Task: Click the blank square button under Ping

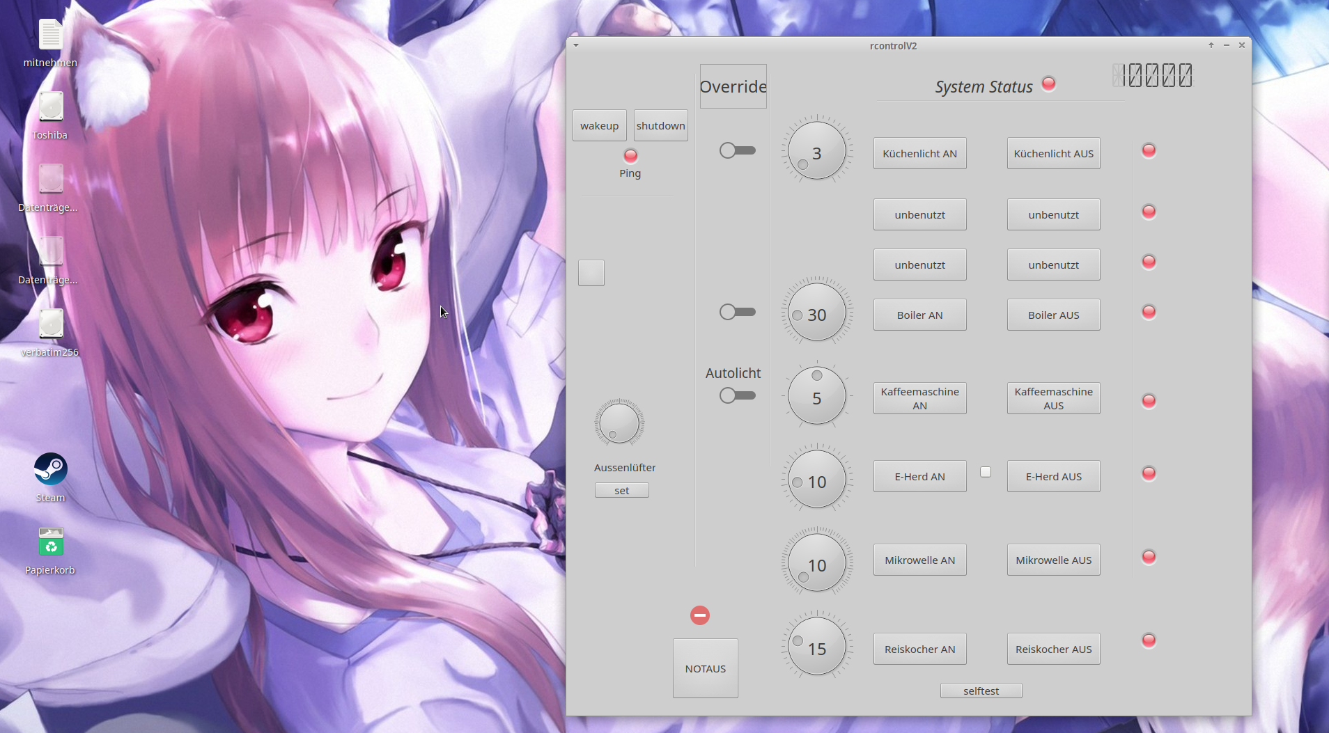Action: pyautogui.click(x=591, y=273)
